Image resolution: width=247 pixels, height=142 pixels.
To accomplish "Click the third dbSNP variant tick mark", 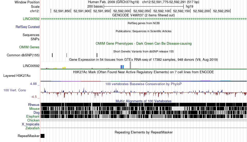I will [97, 55].
